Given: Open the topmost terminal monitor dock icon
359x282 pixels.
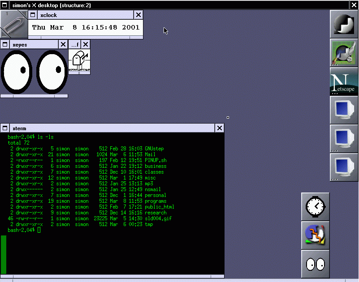Looking at the screenshot, I should click(x=343, y=111).
